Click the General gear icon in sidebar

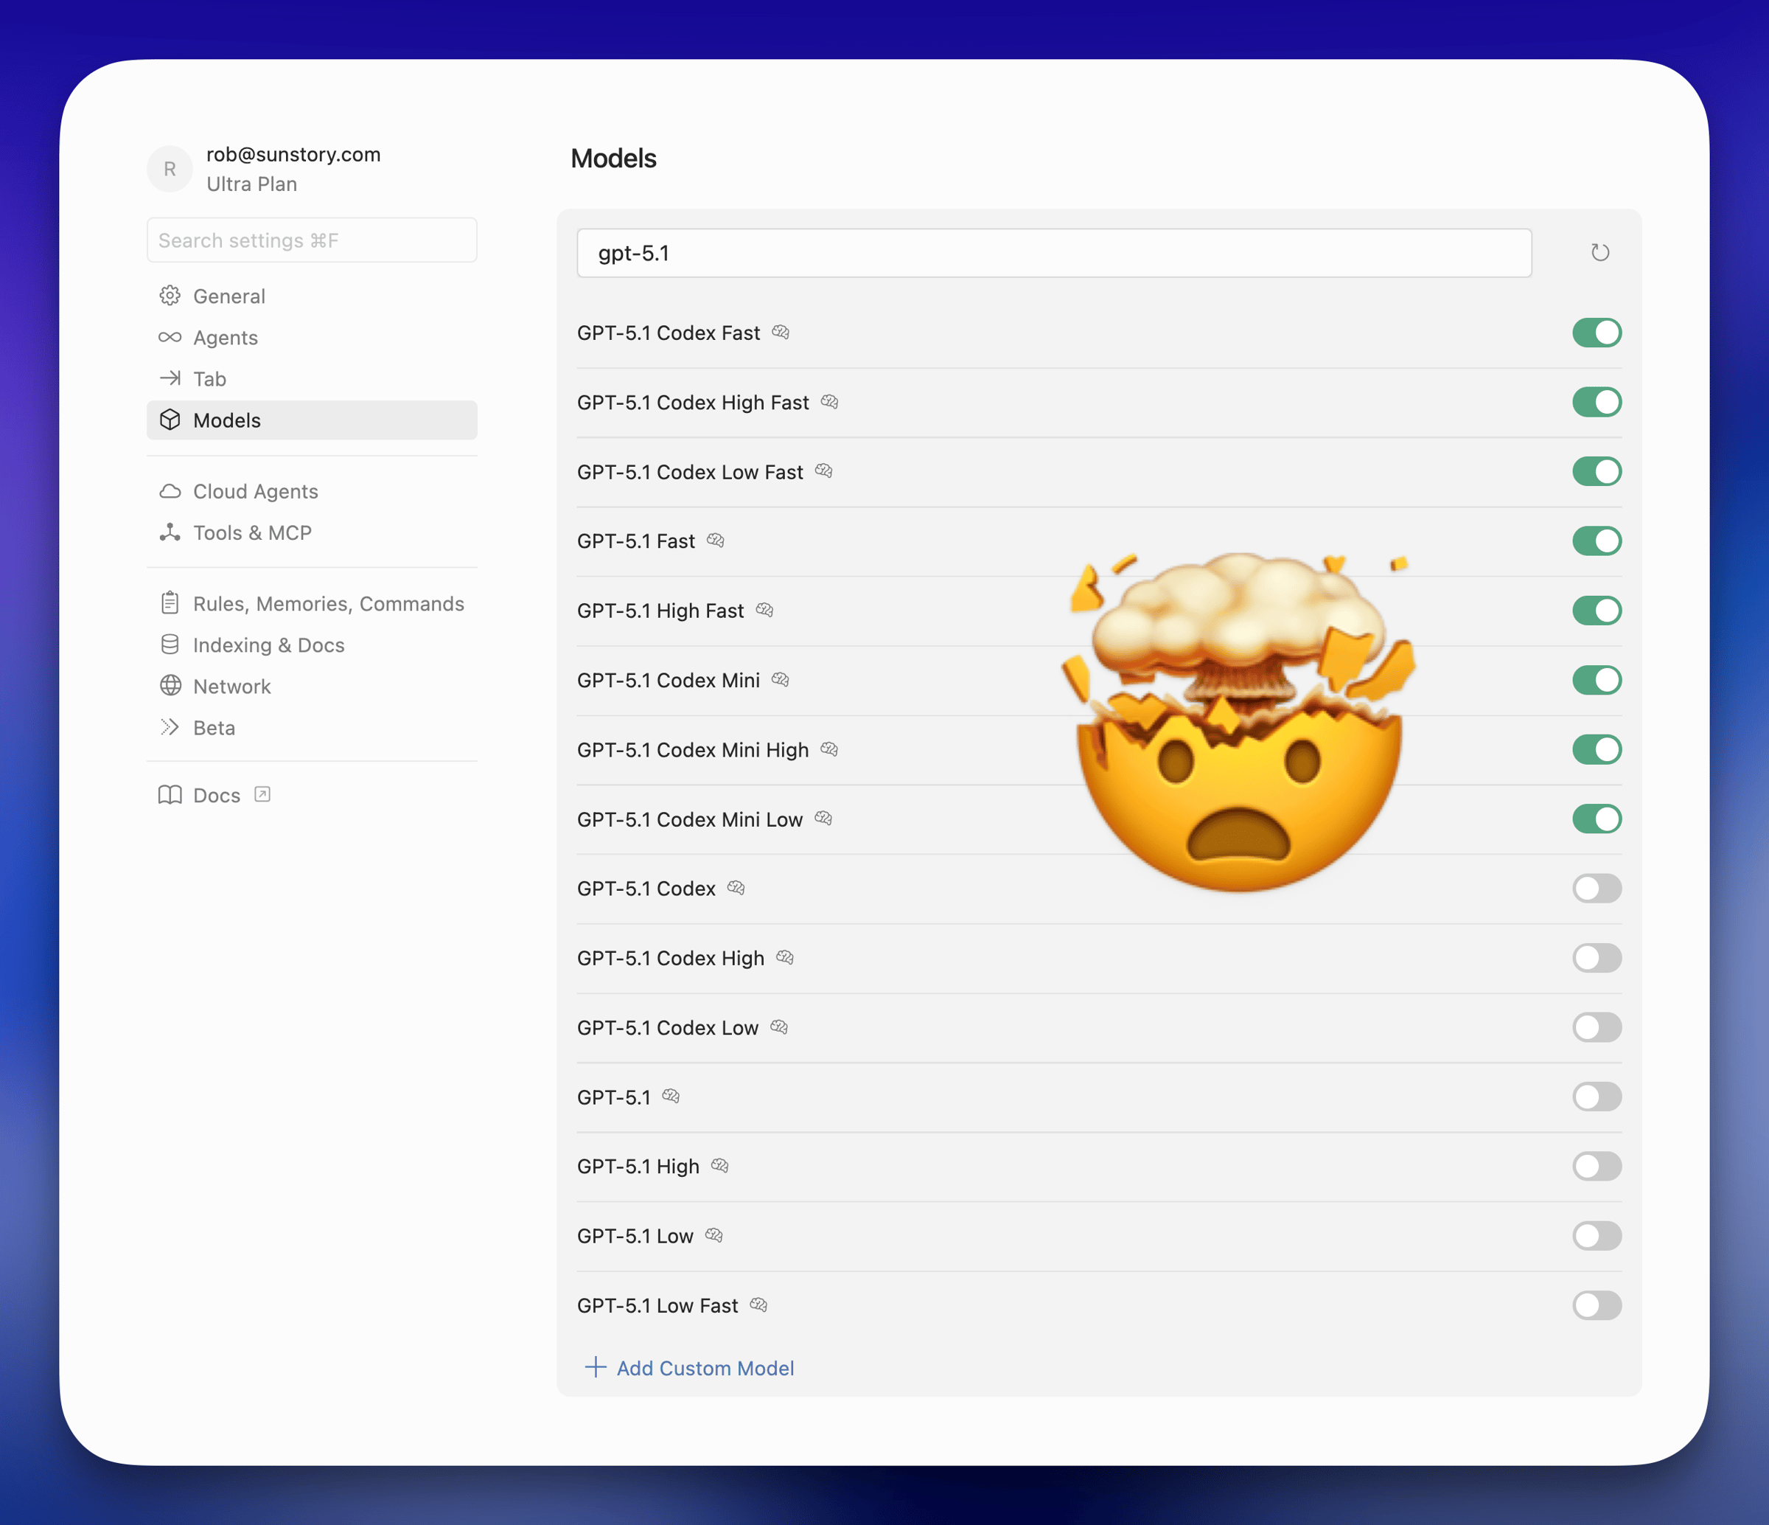[170, 296]
